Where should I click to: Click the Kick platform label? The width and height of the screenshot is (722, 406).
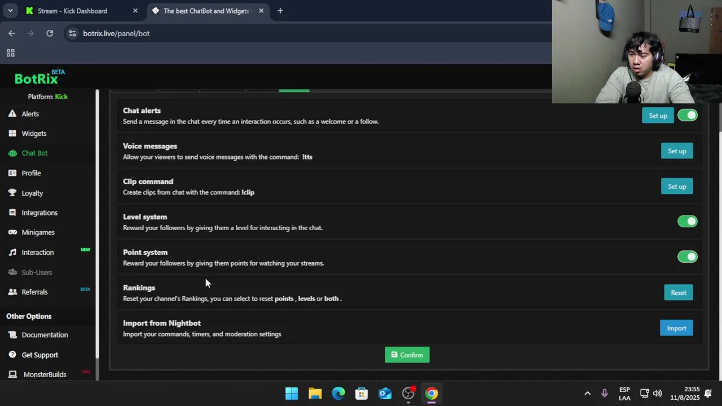coord(61,96)
